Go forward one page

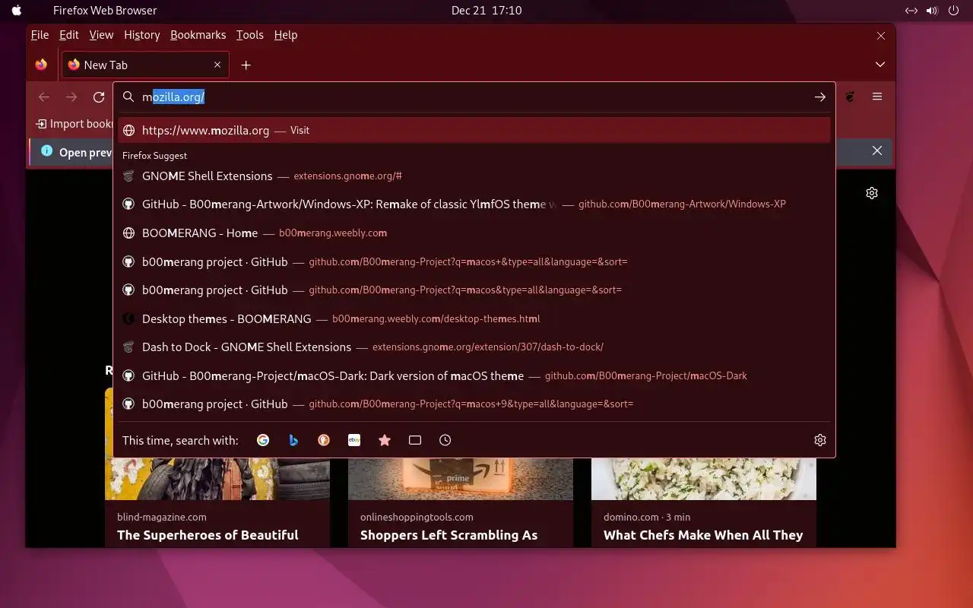point(71,97)
